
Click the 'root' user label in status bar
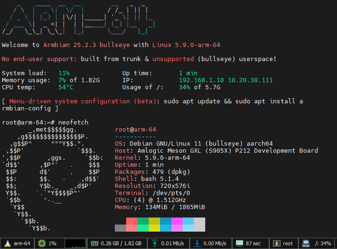click(x=288, y=243)
